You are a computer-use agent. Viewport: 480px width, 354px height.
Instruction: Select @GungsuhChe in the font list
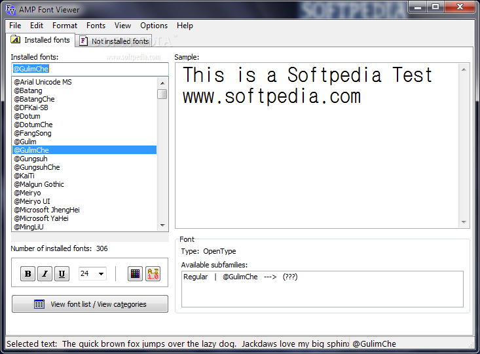[x=84, y=167]
